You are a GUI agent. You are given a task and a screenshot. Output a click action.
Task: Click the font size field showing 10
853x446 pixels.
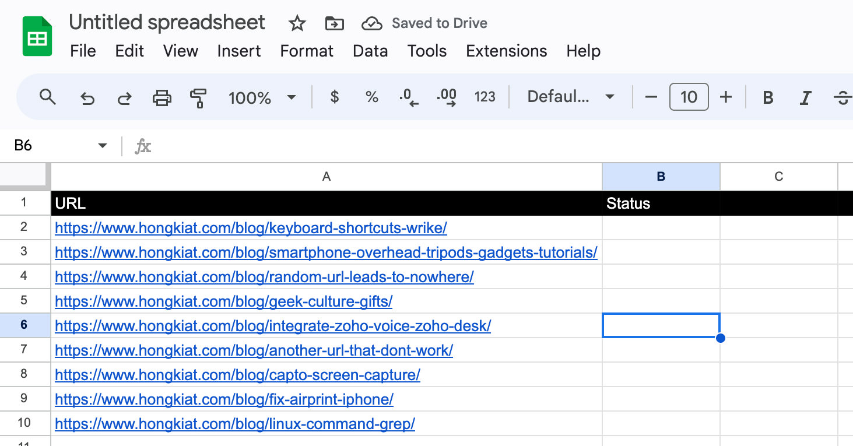689,97
